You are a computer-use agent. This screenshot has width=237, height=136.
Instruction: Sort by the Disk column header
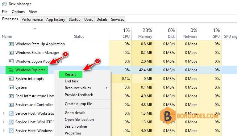coord(171,37)
